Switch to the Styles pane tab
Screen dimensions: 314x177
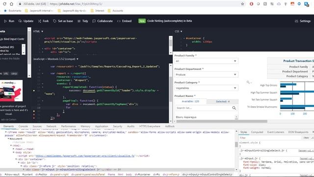point(243,132)
